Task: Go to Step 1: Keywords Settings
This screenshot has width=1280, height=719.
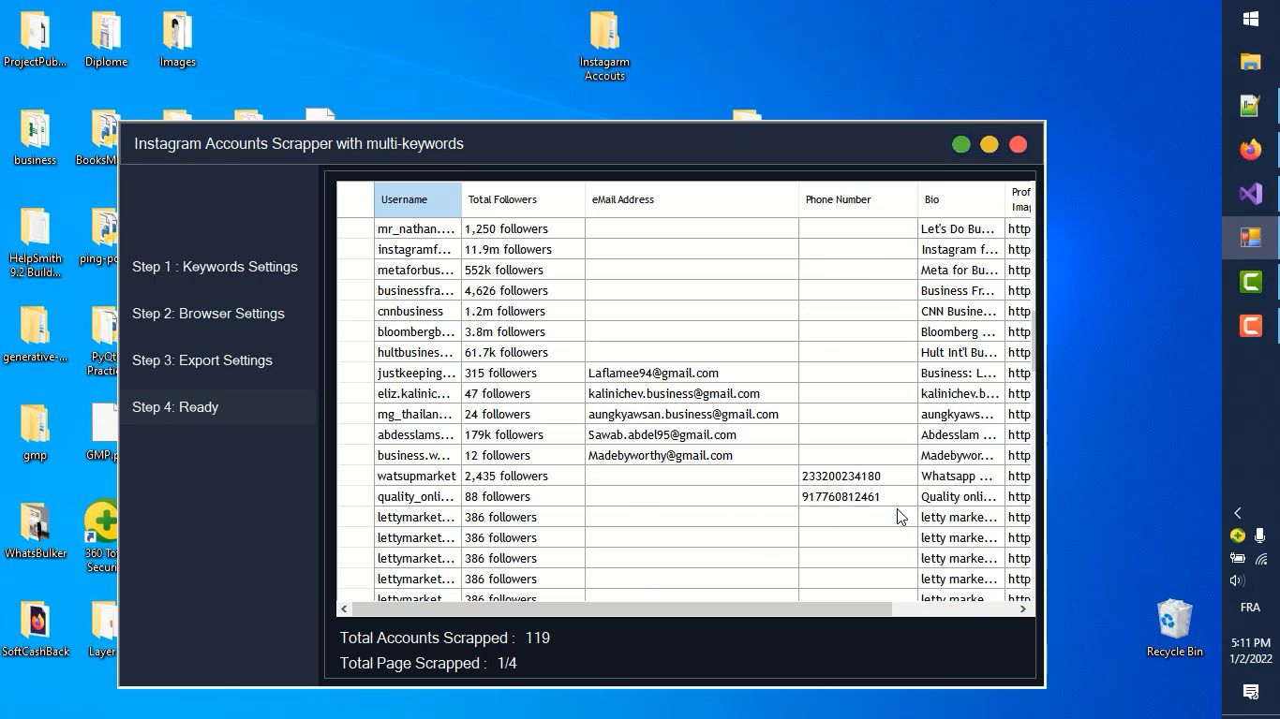Action: (x=215, y=267)
